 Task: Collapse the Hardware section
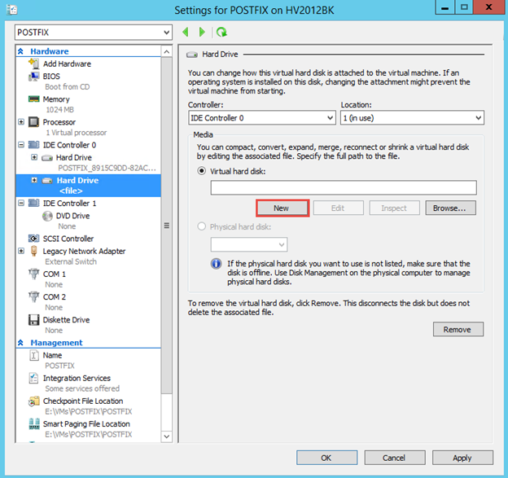20,51
